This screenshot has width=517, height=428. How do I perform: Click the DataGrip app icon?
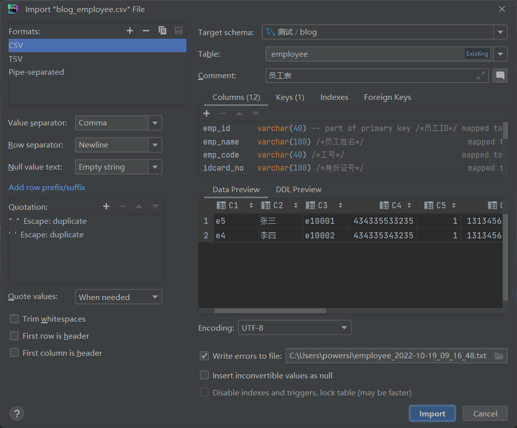tap(13, 9)
